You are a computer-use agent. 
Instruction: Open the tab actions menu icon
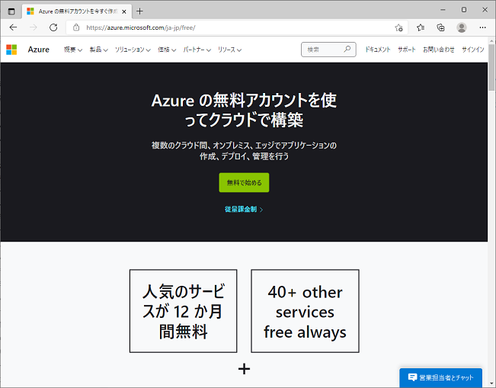click(11, 11)
